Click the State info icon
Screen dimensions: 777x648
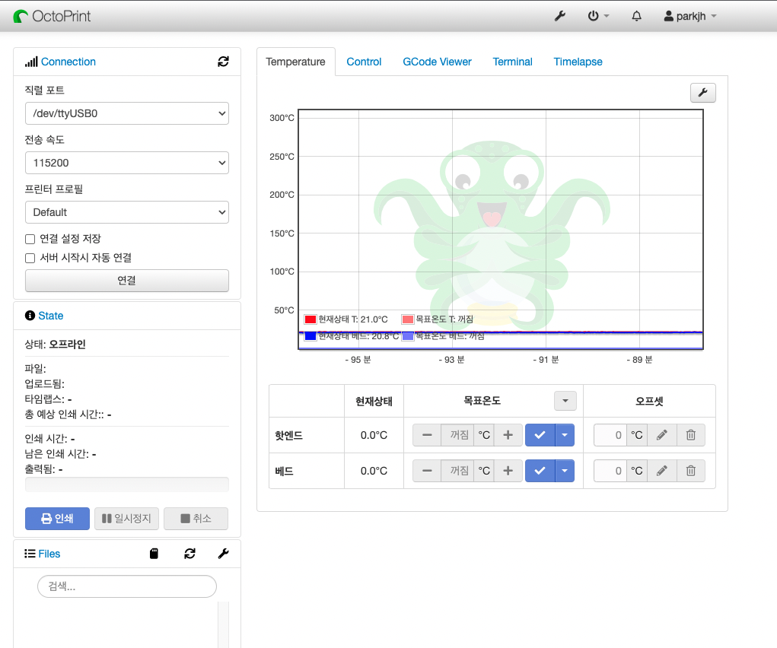(x=30, y=316)
